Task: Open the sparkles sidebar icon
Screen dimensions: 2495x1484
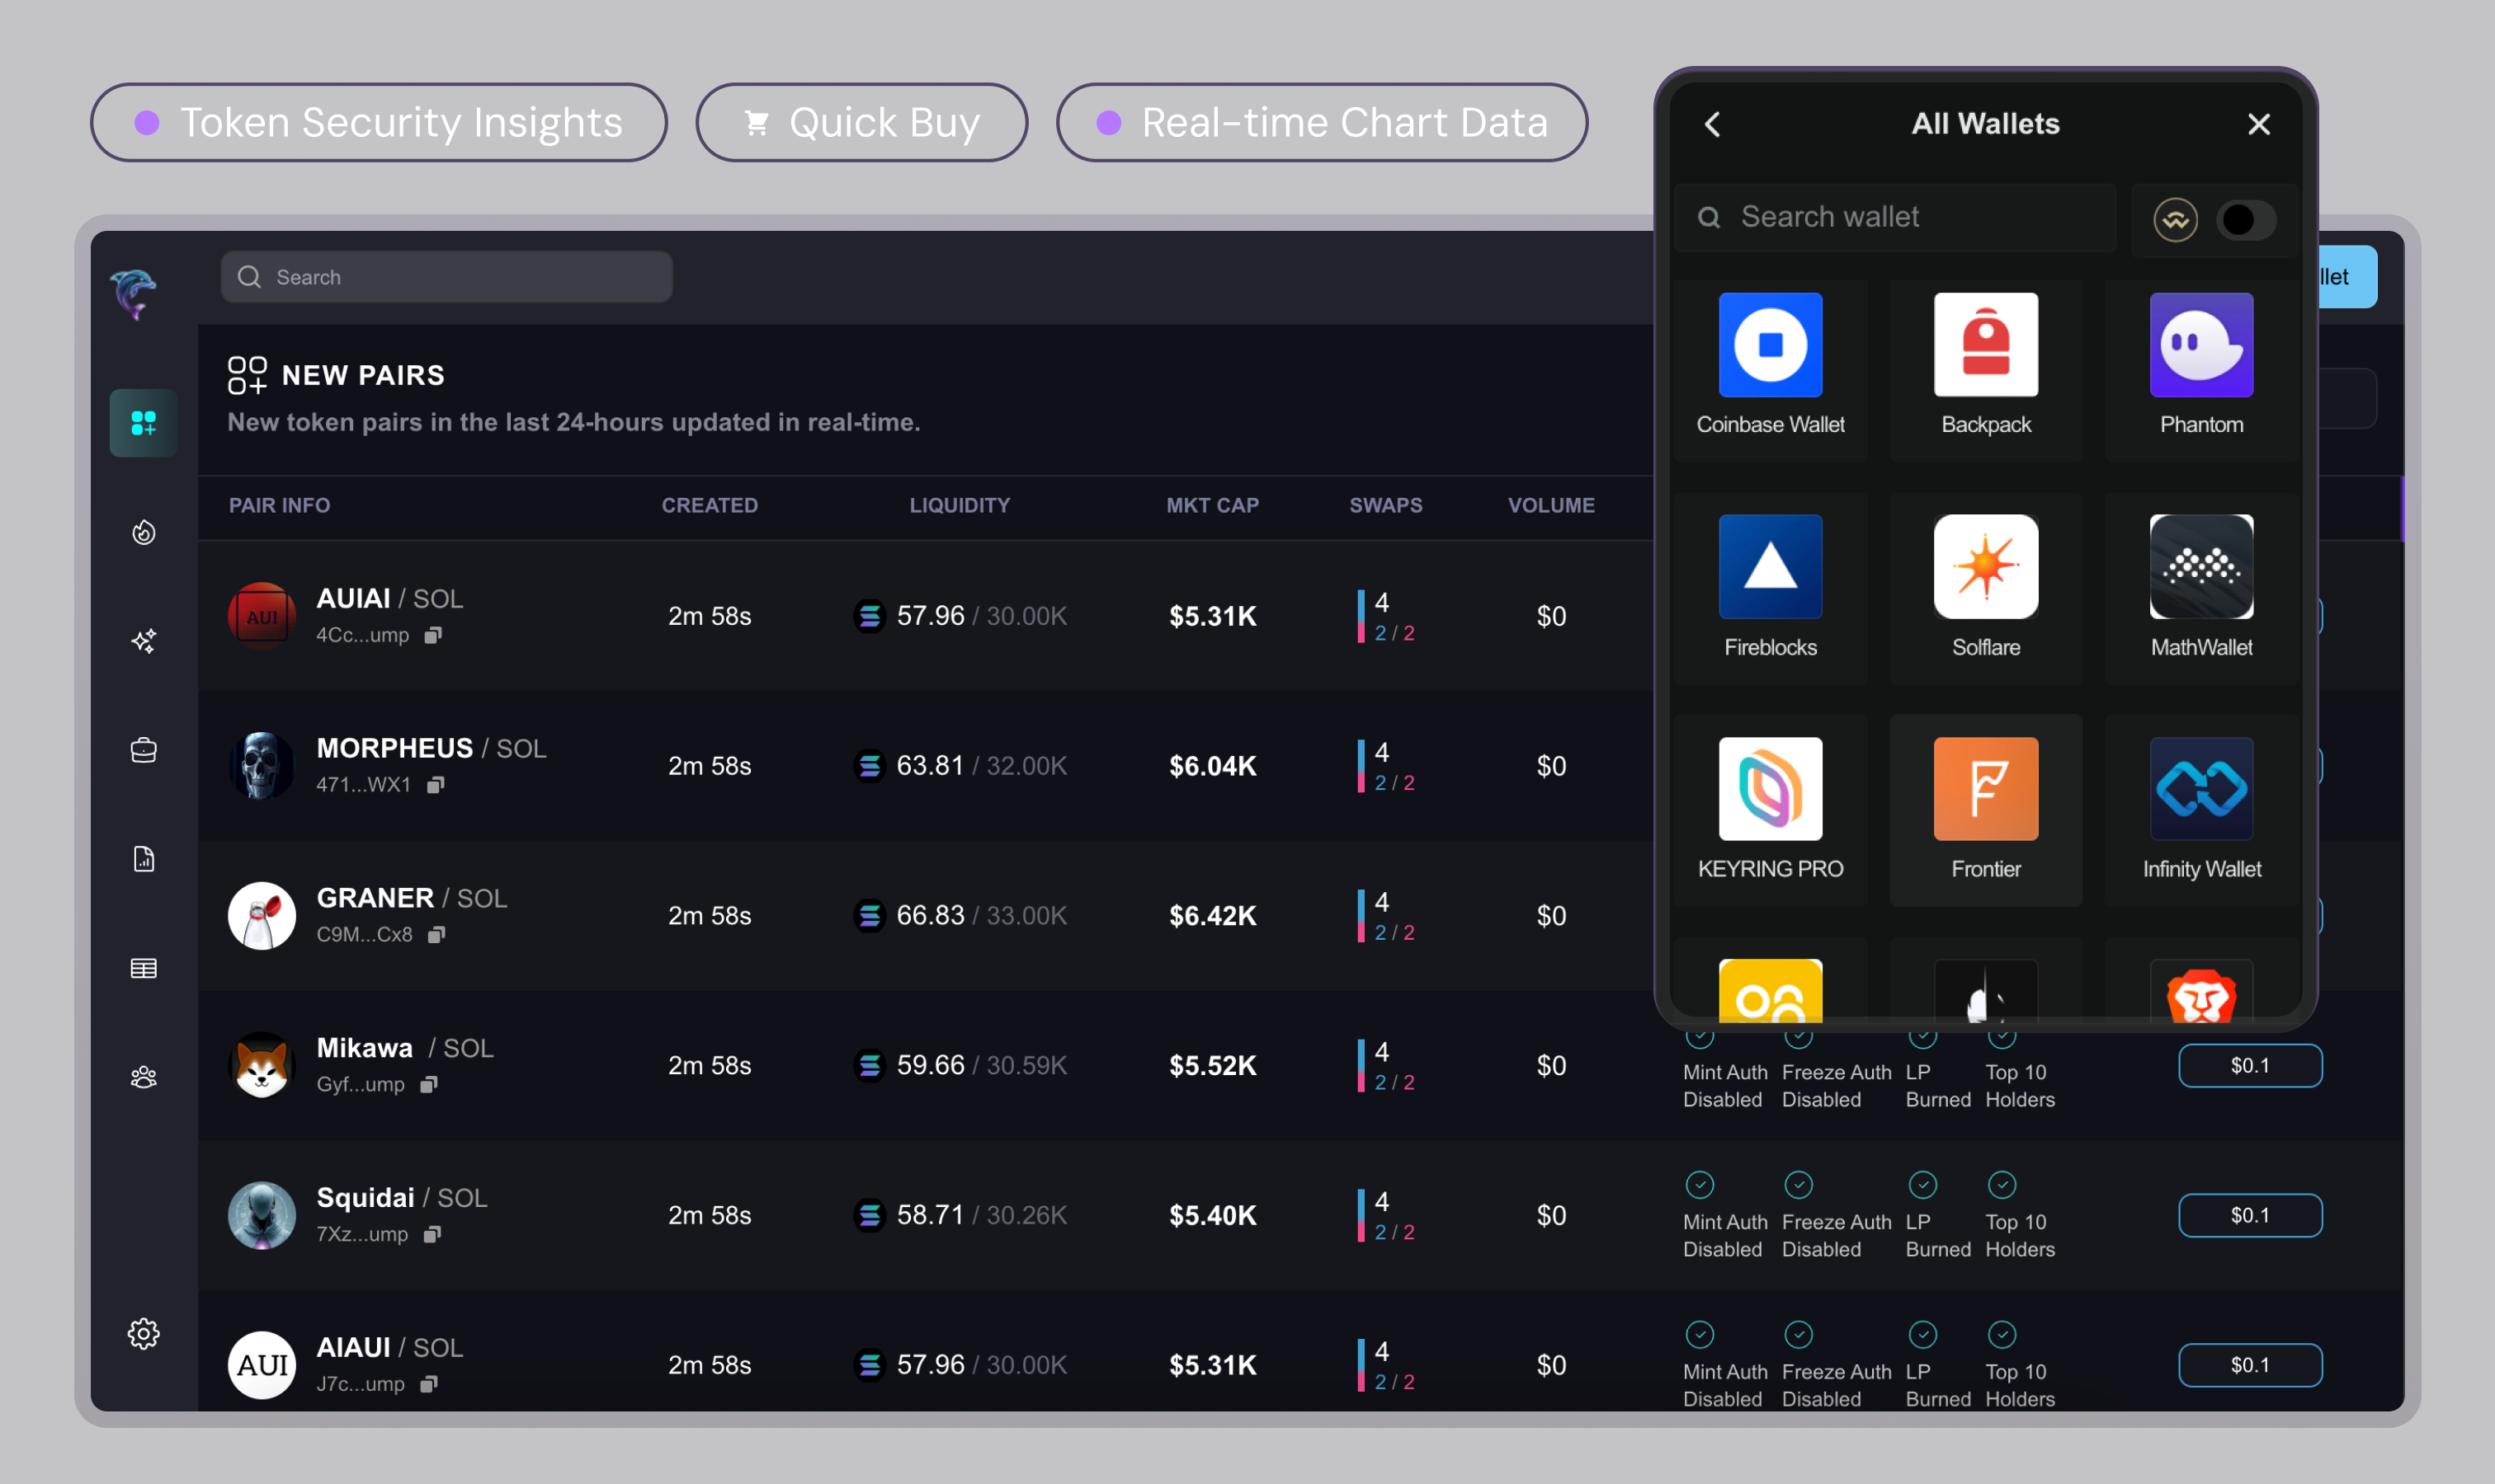Action: pos(143,641)
